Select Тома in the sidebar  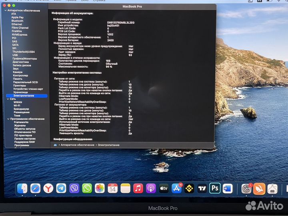coord(17,116)
